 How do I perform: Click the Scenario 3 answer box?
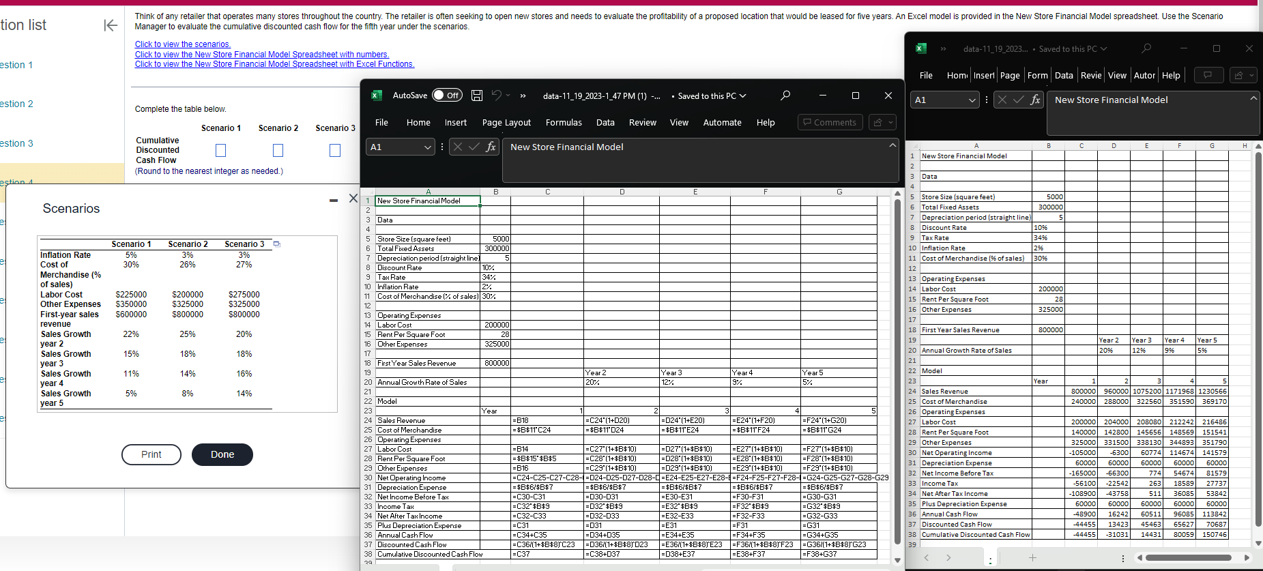(x=335, y=150)
